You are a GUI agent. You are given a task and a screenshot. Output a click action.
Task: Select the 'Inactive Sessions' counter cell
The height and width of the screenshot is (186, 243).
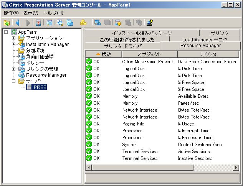tap(195, 158)
